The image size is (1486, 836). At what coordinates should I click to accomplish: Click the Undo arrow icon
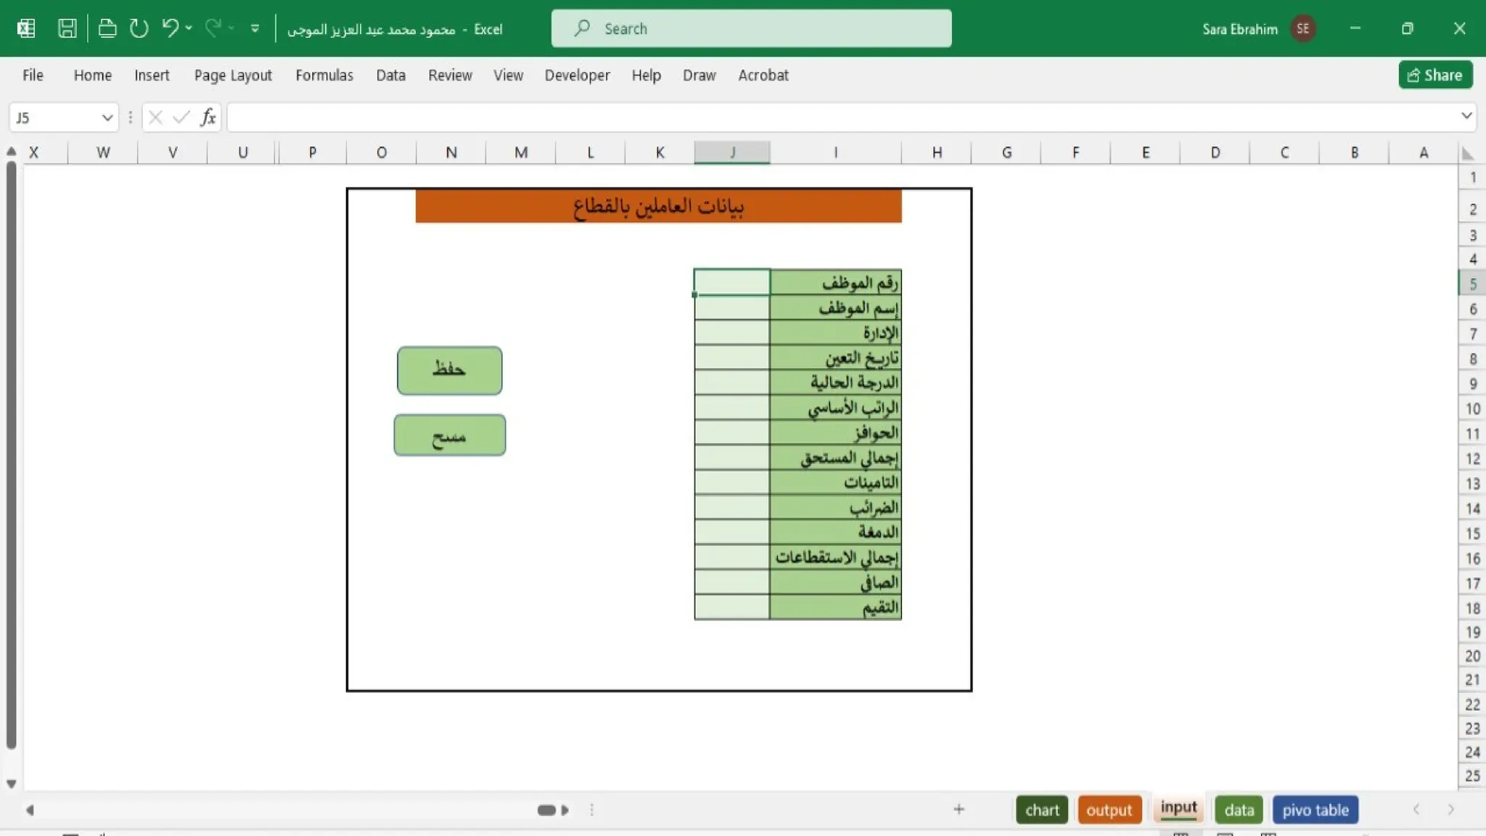click(x=170, y=29)
